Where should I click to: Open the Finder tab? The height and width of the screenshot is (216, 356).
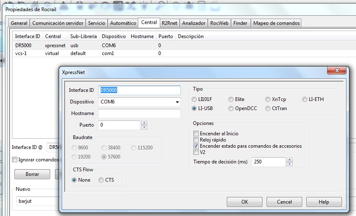pos(240,23)
